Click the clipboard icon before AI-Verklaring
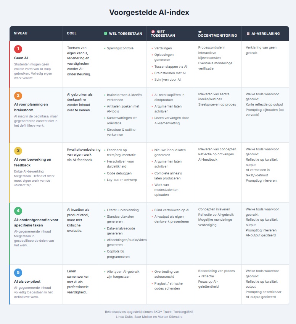 248,34
